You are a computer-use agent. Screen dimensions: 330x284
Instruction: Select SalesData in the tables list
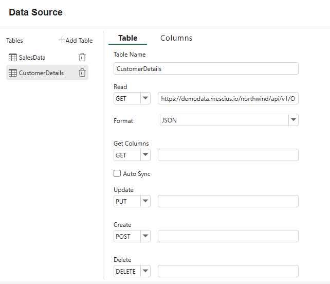[32, 58]
